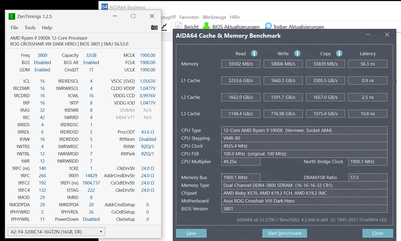Click CPU Type field 12-Core AMD Ryzen 9 5900X

304,130
